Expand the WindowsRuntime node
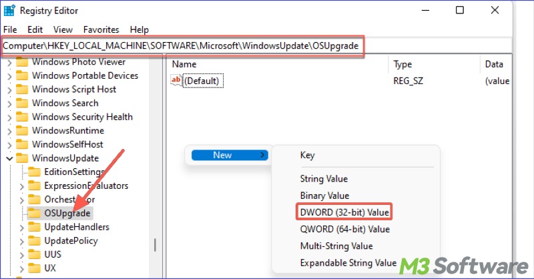The width and height of the screenshot is (534, 279). tap(9, 131)
